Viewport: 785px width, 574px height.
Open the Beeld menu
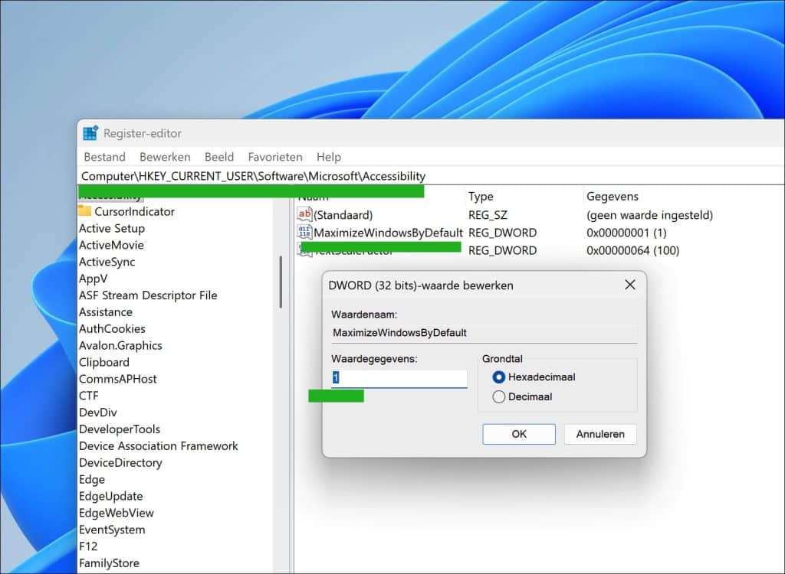pyautogui.click(x=219, y=157)
